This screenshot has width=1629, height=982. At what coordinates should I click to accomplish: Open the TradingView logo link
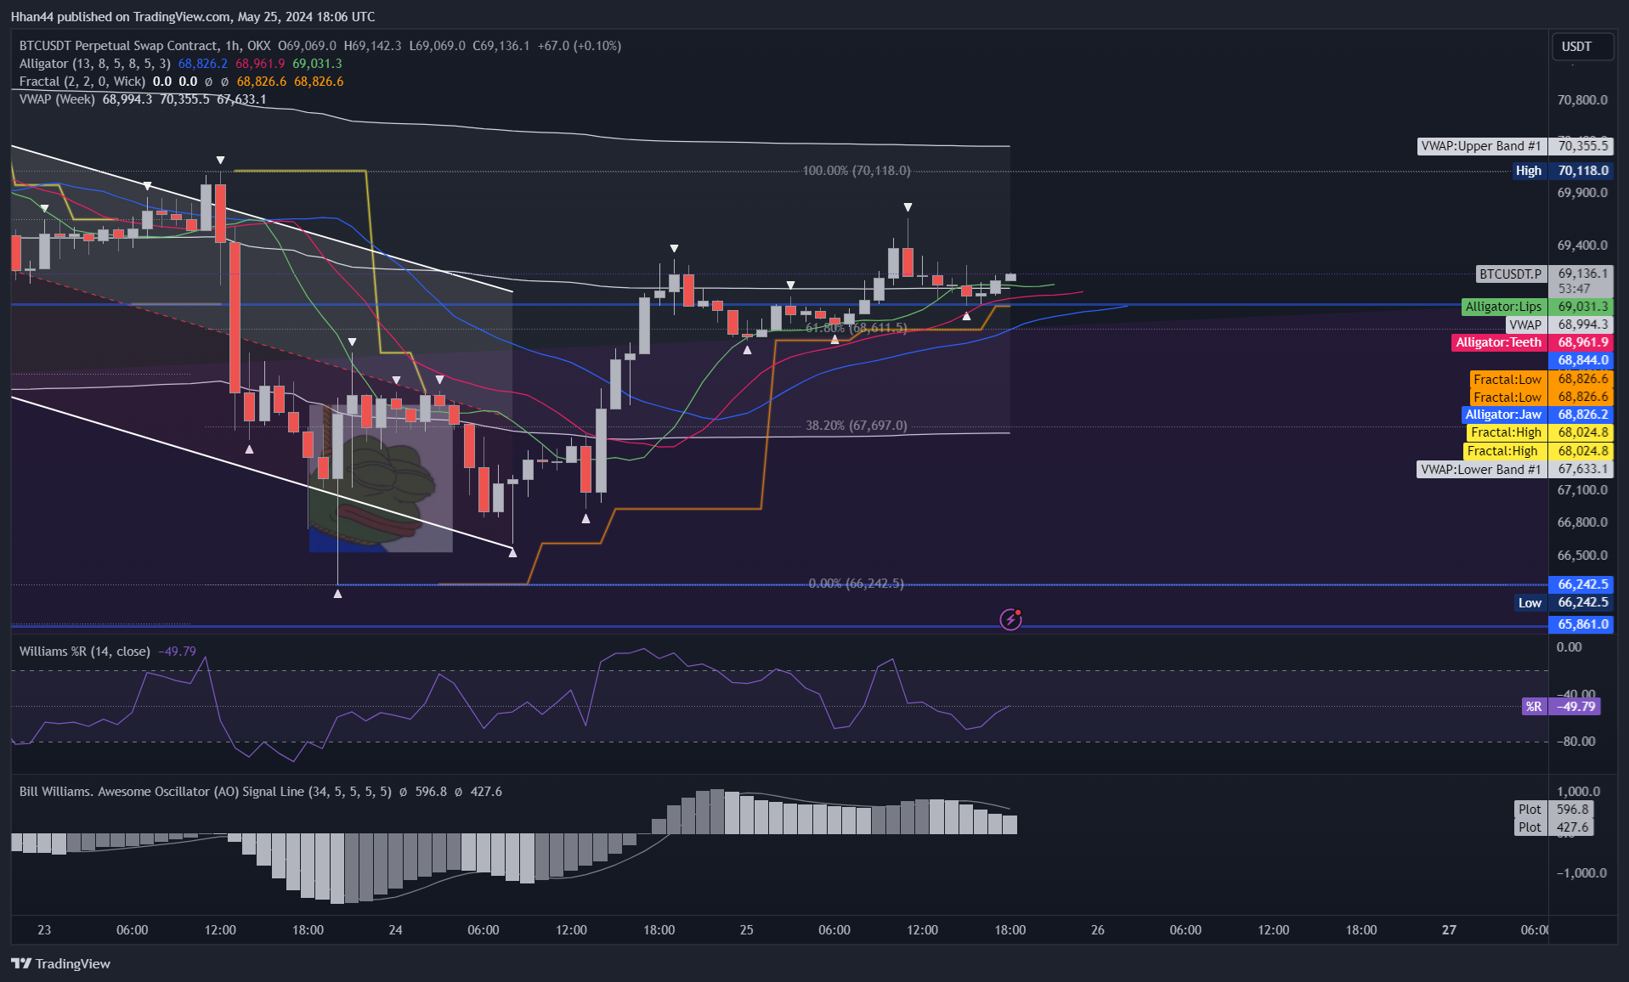point(60,963)
